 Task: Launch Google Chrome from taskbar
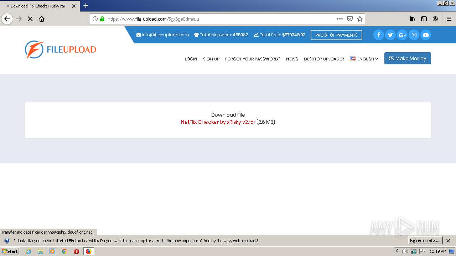[64, 251]
